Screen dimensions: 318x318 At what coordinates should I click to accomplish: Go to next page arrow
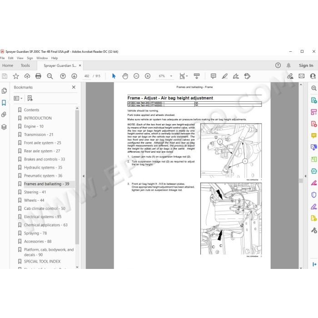coord(74,76)
